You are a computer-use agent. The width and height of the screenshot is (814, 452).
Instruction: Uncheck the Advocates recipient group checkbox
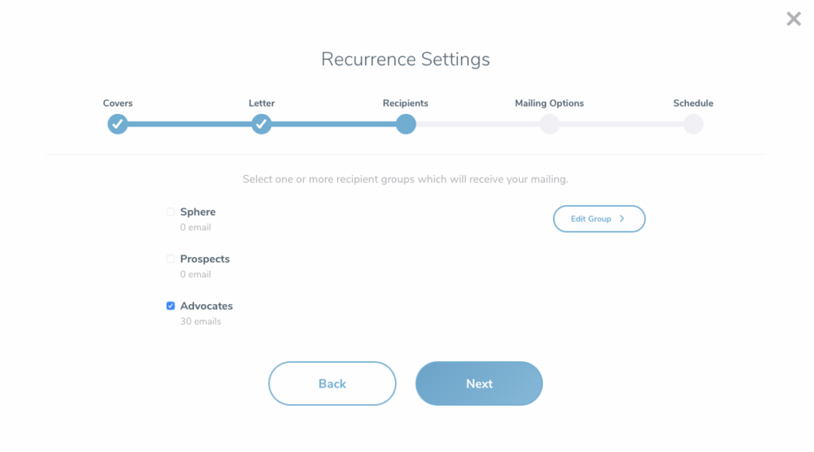click(x=170, y=306)
